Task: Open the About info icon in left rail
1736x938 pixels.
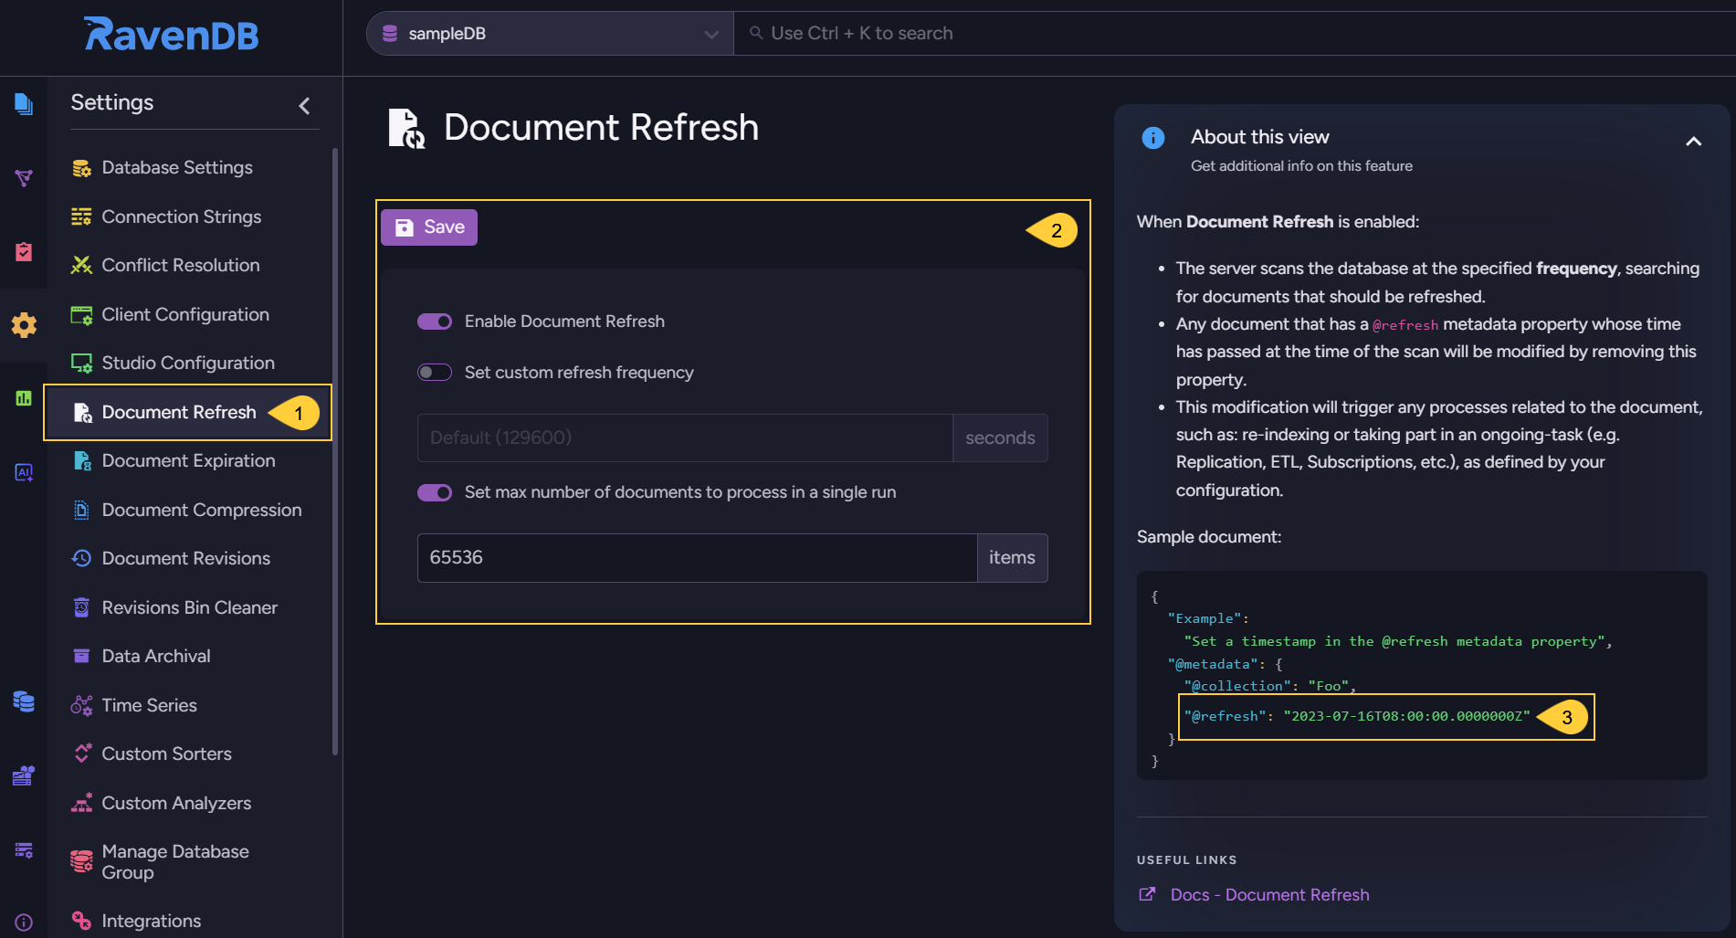Action: point(24,922)
